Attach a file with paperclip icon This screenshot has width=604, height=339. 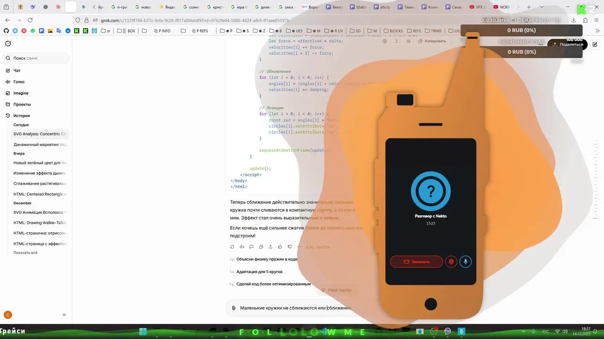coord(234,308)
